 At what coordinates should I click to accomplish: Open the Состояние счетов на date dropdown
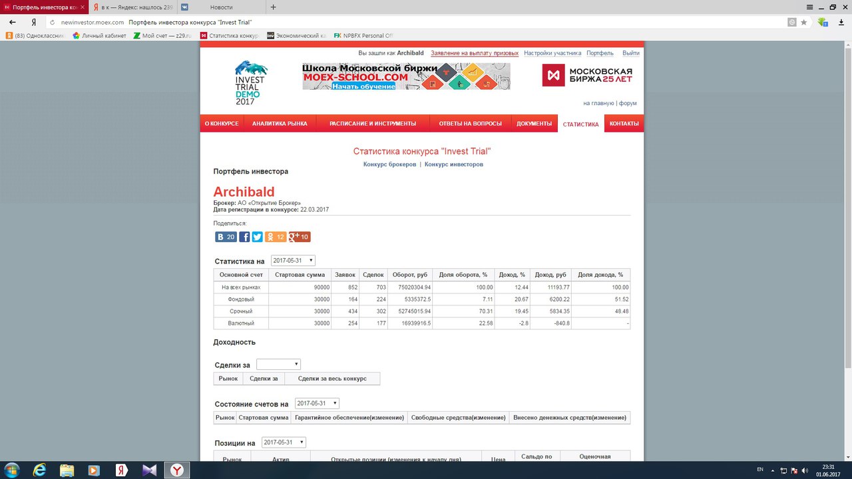pos(318,403)
